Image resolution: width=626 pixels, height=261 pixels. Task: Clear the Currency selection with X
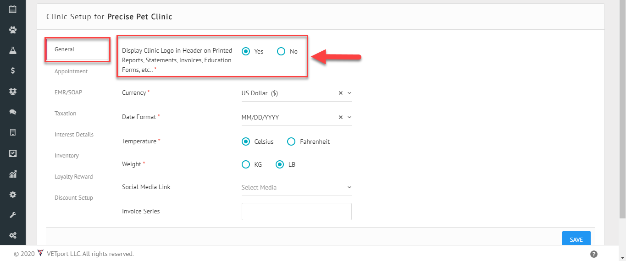pyautogui.click(x=341, y=93)
